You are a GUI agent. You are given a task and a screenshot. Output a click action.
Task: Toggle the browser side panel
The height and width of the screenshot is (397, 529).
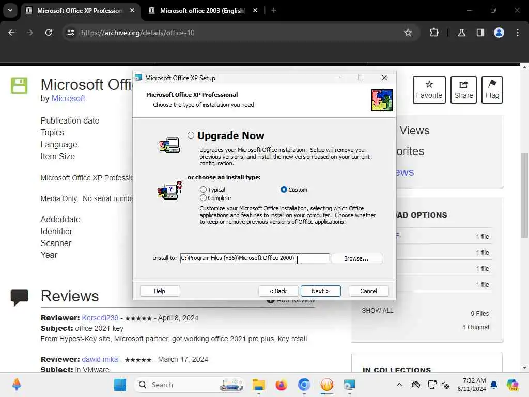pyautogui.click(x=480, y=33)
